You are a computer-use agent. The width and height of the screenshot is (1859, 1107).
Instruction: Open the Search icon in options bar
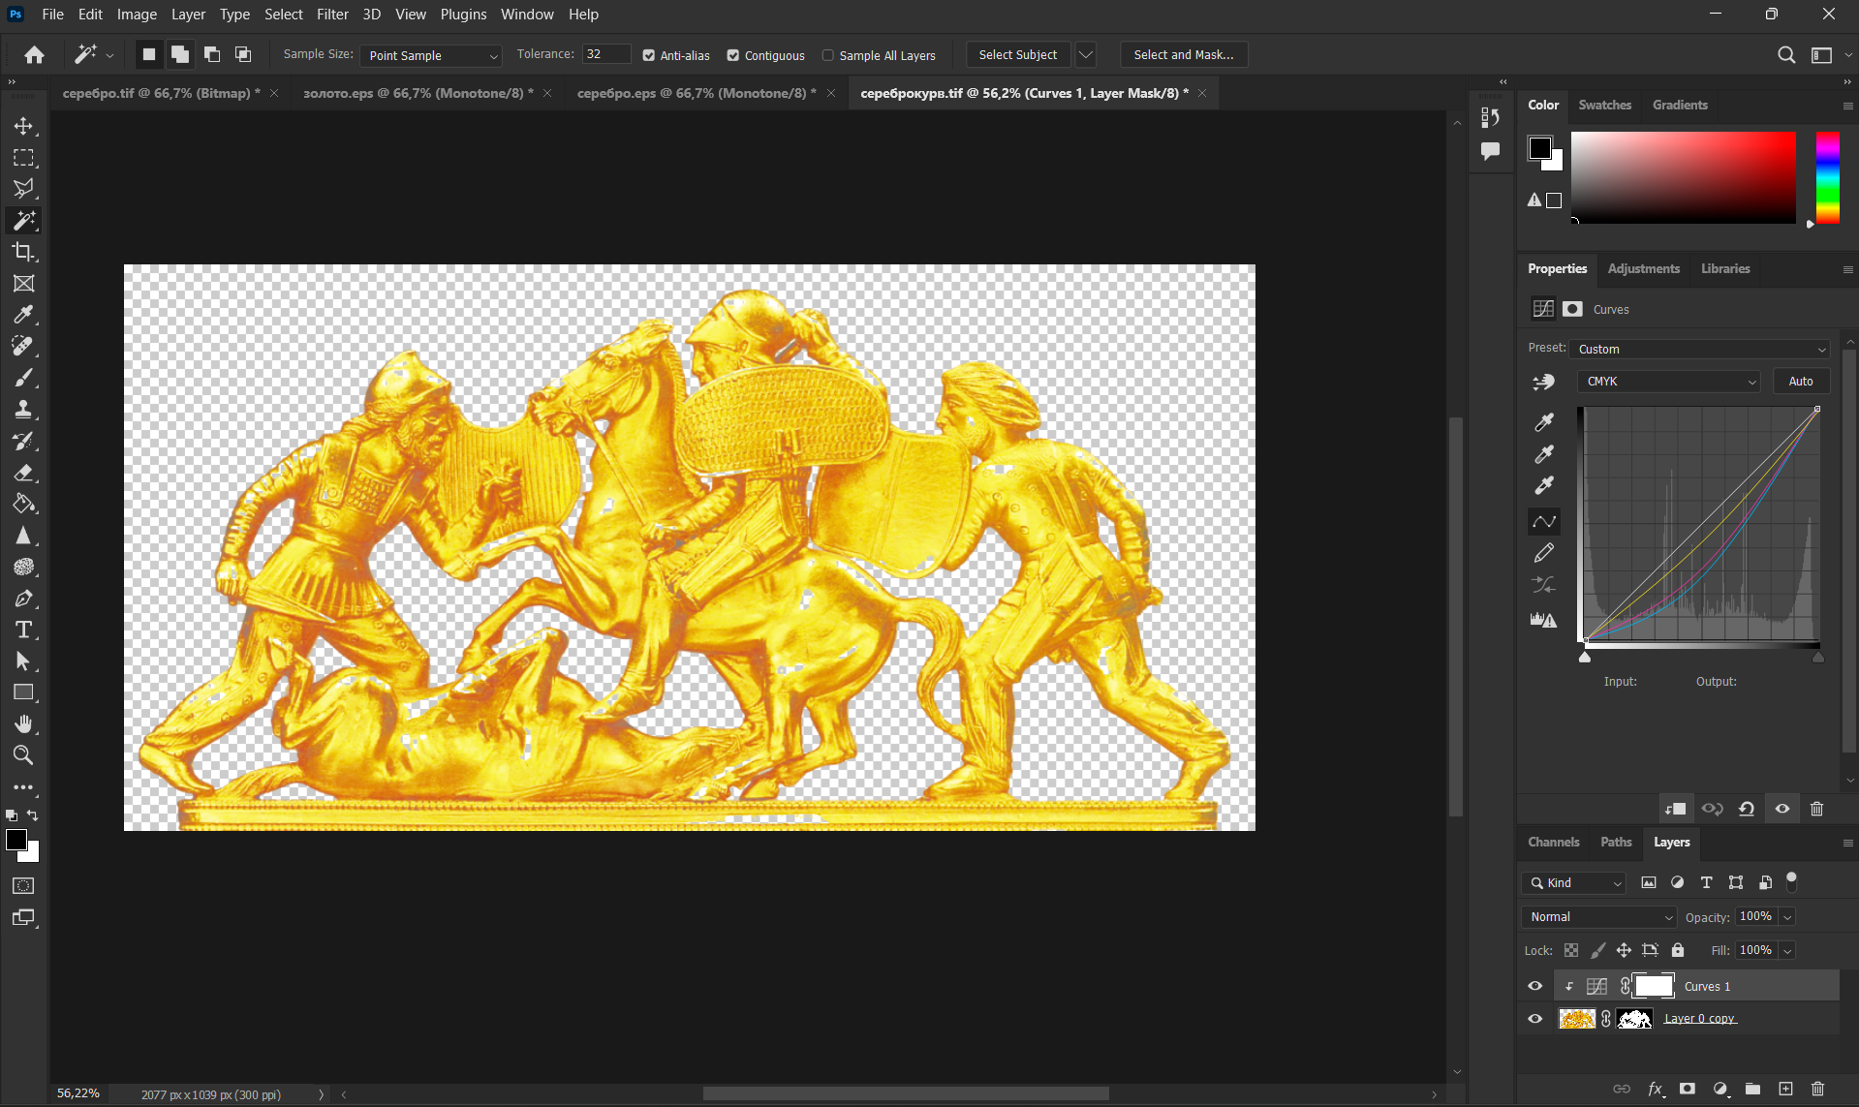tap(1786, 55)
